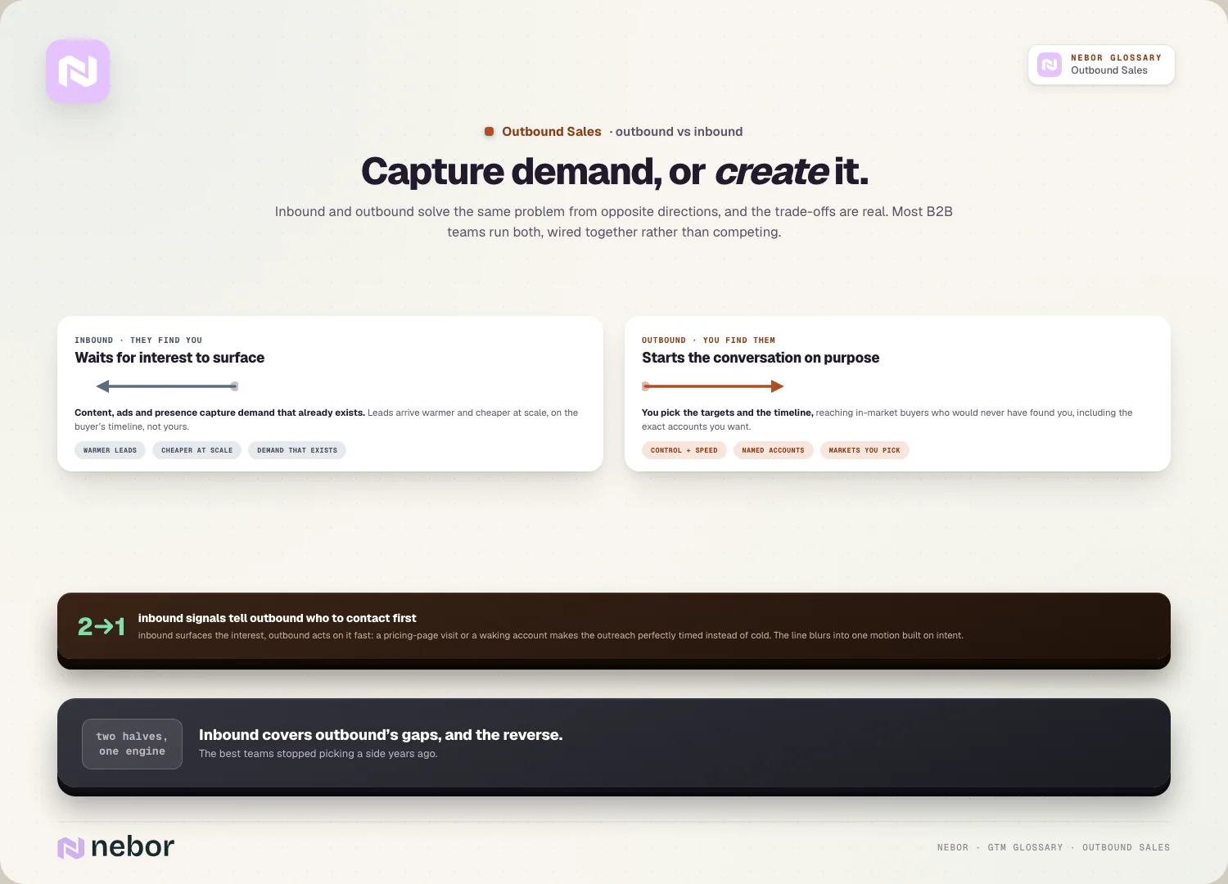The width and height of the screenshot is (1228, 884).
Task: Select the NAMED ACCOUNTS tag
Action: click(x=773, y=450)
